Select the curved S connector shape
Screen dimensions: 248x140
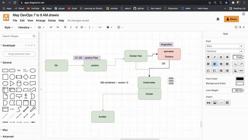tap(19, 109)
